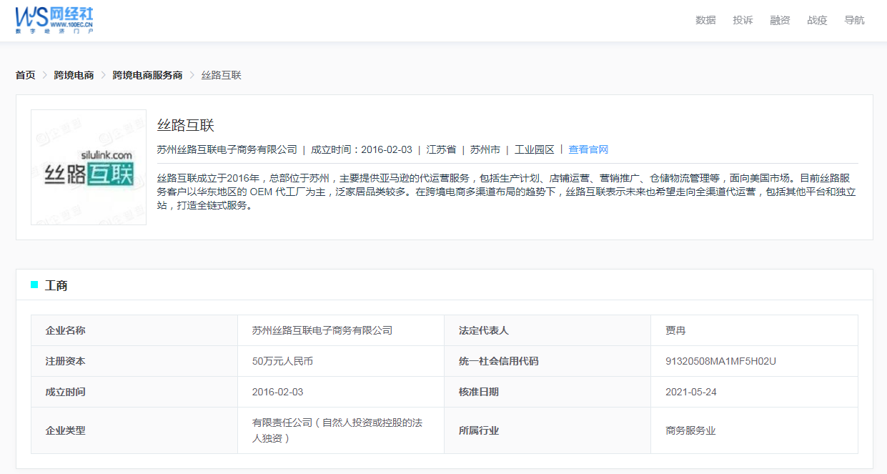Select the 融资 navigation item
887x474 pixels.
click(780, 20)
